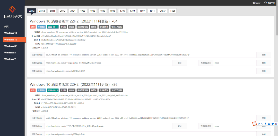Screen dimensions: 278x136
Task: Open the Other tab
Action: tap(162, 11)
